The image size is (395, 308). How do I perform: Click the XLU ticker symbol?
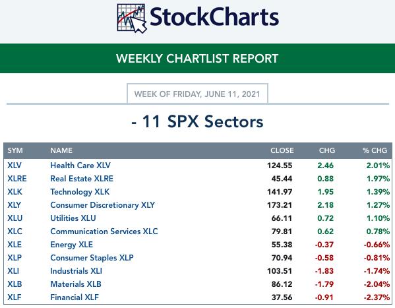(x=15, y=218)
